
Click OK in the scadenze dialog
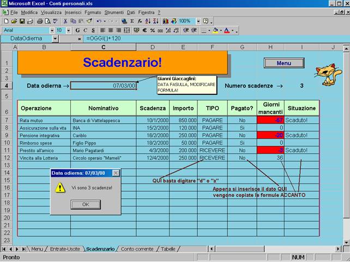pos(86,205)
